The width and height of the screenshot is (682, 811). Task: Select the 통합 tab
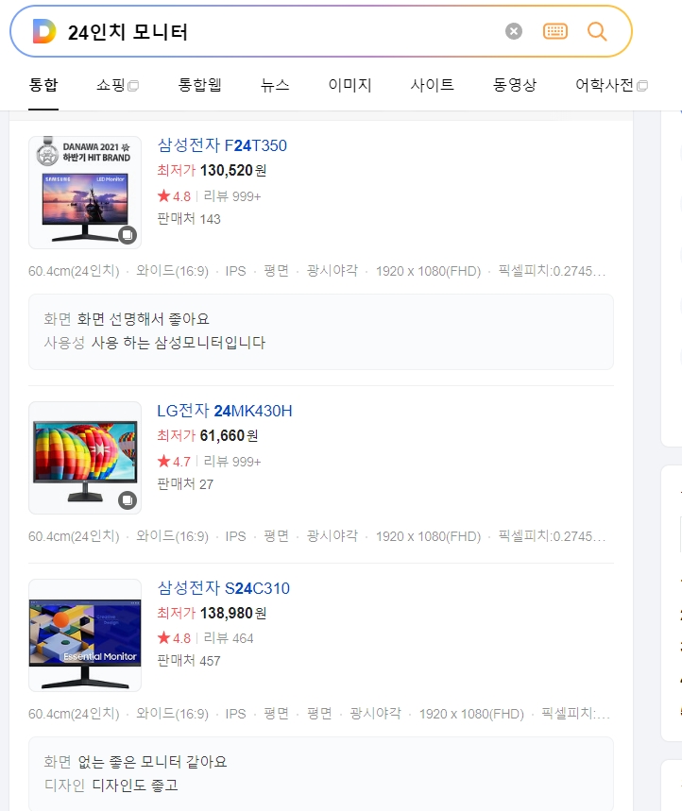(43, 85)
